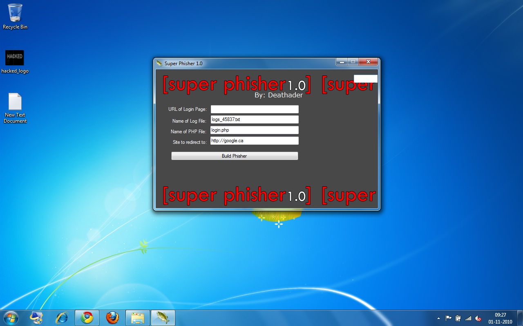Open Google Chrome from the taskbar

[x=87, y=317]
